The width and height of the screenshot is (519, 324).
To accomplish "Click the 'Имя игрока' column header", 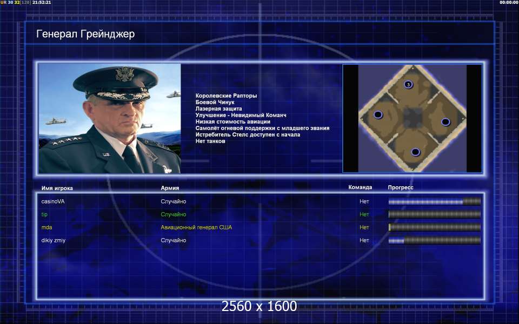I will click(x=57, y=188).
